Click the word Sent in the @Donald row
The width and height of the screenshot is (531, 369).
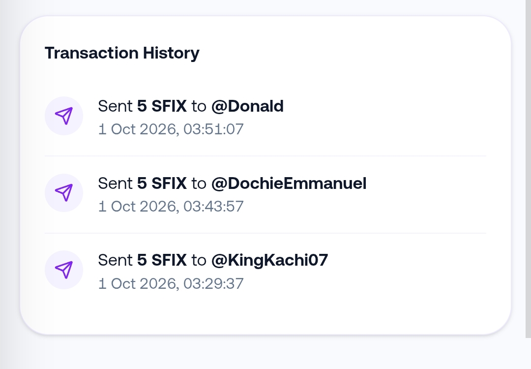(x=115, y=106)
